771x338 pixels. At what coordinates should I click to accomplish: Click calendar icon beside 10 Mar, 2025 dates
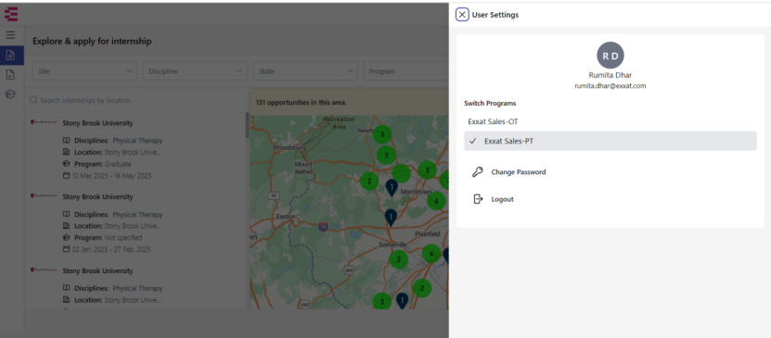point(67,176)
